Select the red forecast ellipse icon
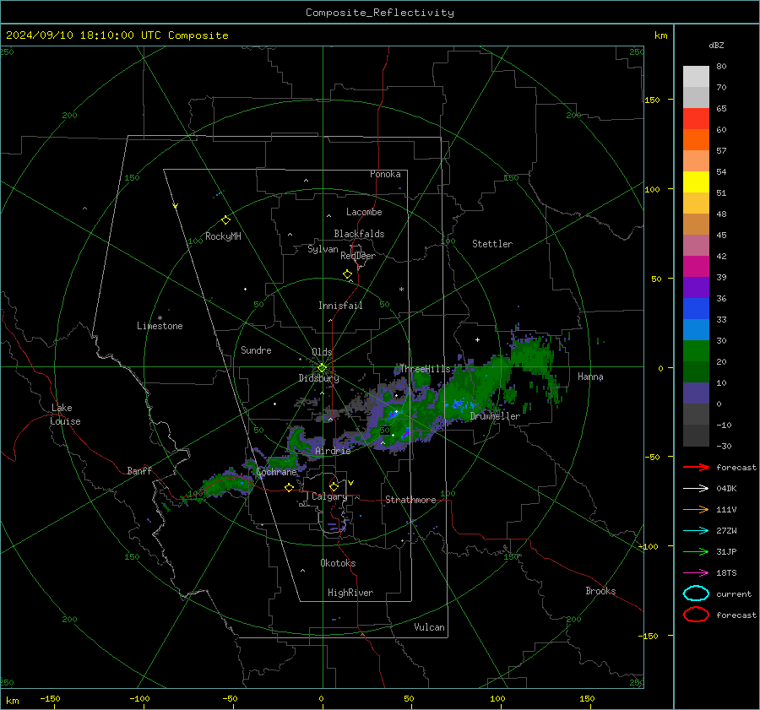Image resolution: width=760 pixels, height=710 pixels. click(696, 615)
